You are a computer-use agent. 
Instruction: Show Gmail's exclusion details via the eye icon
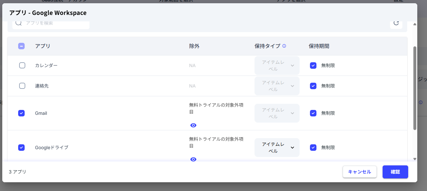(x=193, y=125)
